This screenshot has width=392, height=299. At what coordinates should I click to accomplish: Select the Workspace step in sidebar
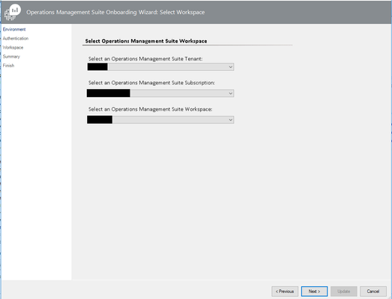point(13,47)
